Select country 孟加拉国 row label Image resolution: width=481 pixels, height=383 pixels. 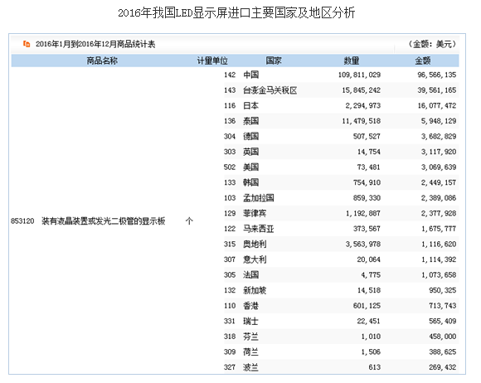coord(259,198)
